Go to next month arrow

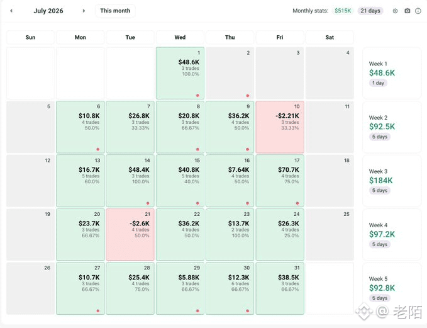[x=84, y=11]
